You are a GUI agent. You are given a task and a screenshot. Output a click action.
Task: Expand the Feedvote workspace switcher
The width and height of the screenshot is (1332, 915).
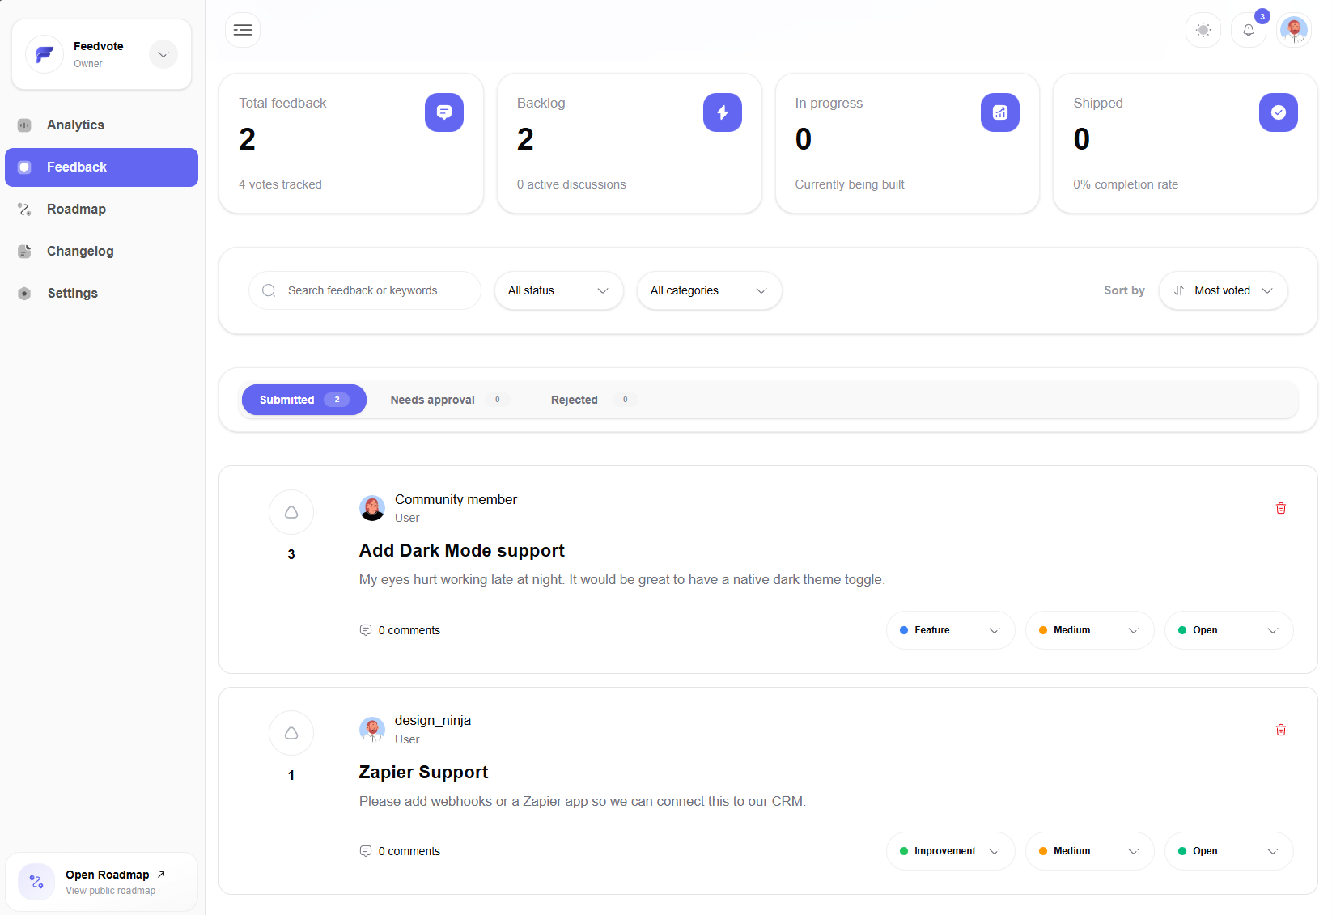(x=163, y=54)
